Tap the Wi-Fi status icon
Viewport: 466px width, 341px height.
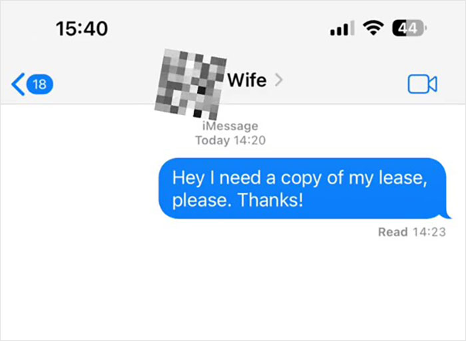(373, 28)
